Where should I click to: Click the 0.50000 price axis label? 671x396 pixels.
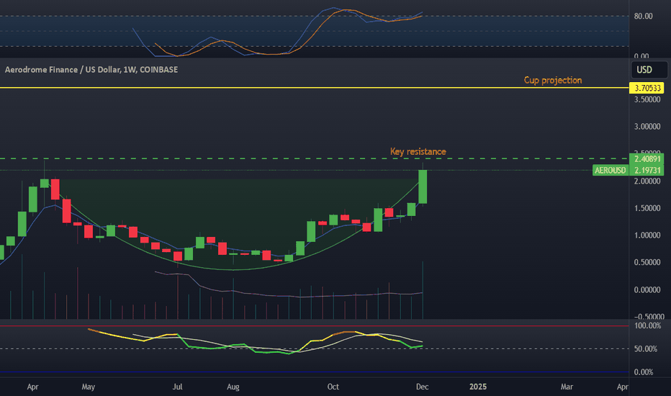point(647,262)
